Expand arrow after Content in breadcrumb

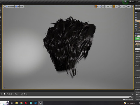13,94
